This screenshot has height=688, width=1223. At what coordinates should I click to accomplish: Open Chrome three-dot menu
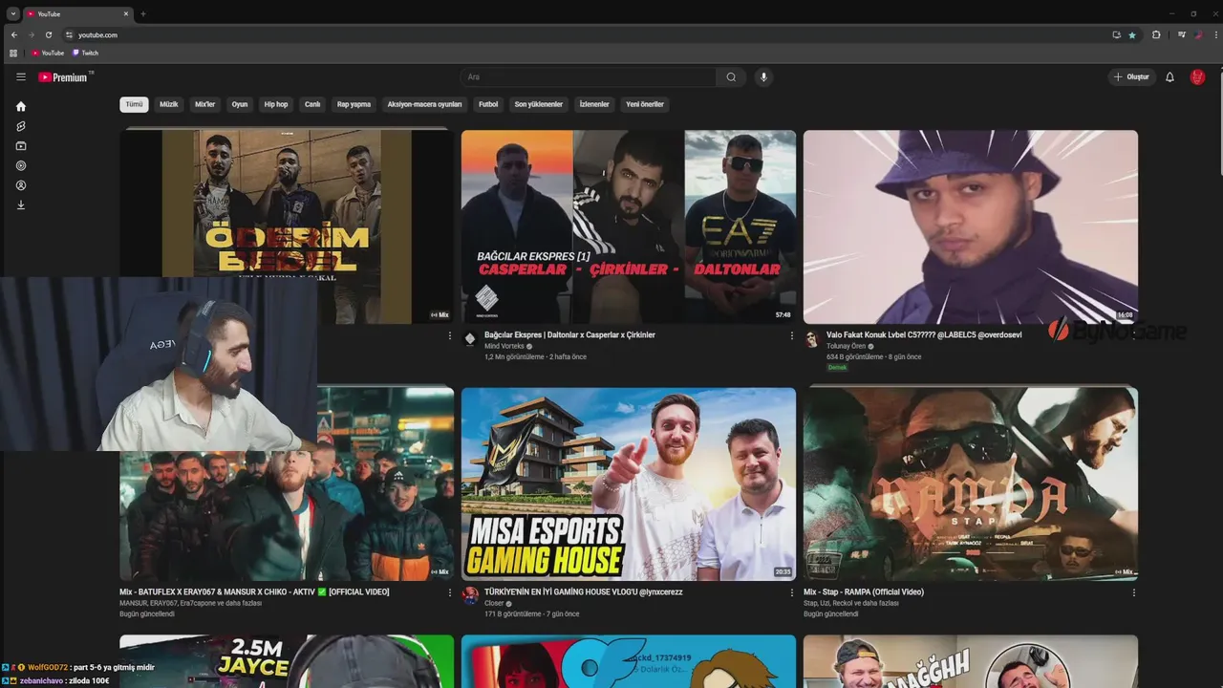1215,34
